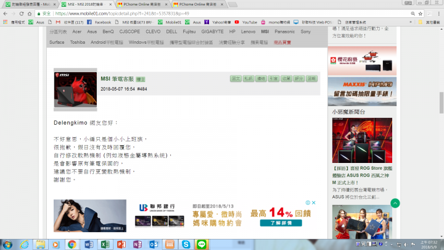Screen dimensions: 444x250
Task: Go back with the browser back arrow
Action: click(6, 14)
